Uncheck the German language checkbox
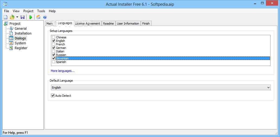Screen dimensions: 280x137 53,48
